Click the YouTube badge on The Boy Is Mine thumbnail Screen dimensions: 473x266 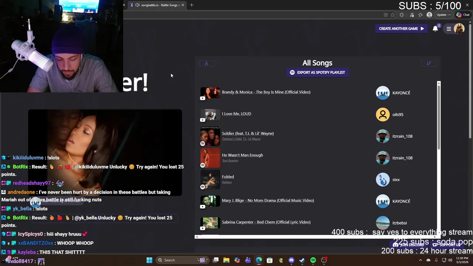pos(203,98)
